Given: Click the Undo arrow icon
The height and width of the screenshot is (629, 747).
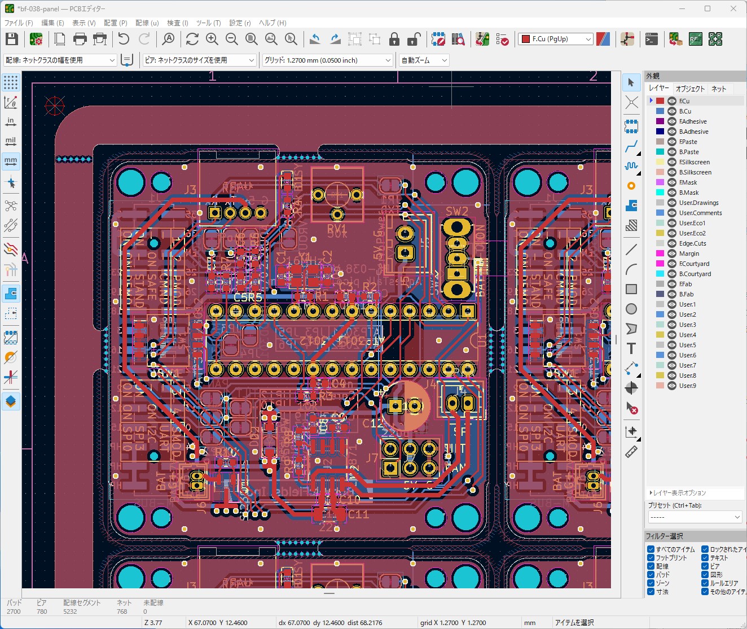Looking at the screenshot, I should click(x=124, y=39).
